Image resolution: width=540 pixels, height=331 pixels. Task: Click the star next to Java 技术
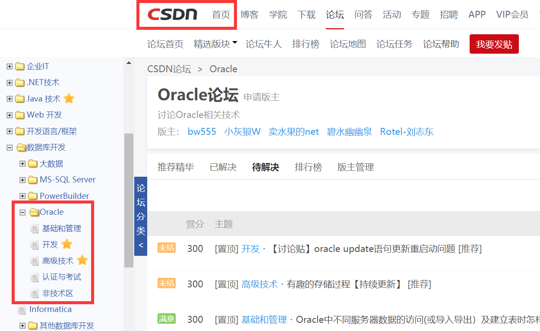point(69,99)
